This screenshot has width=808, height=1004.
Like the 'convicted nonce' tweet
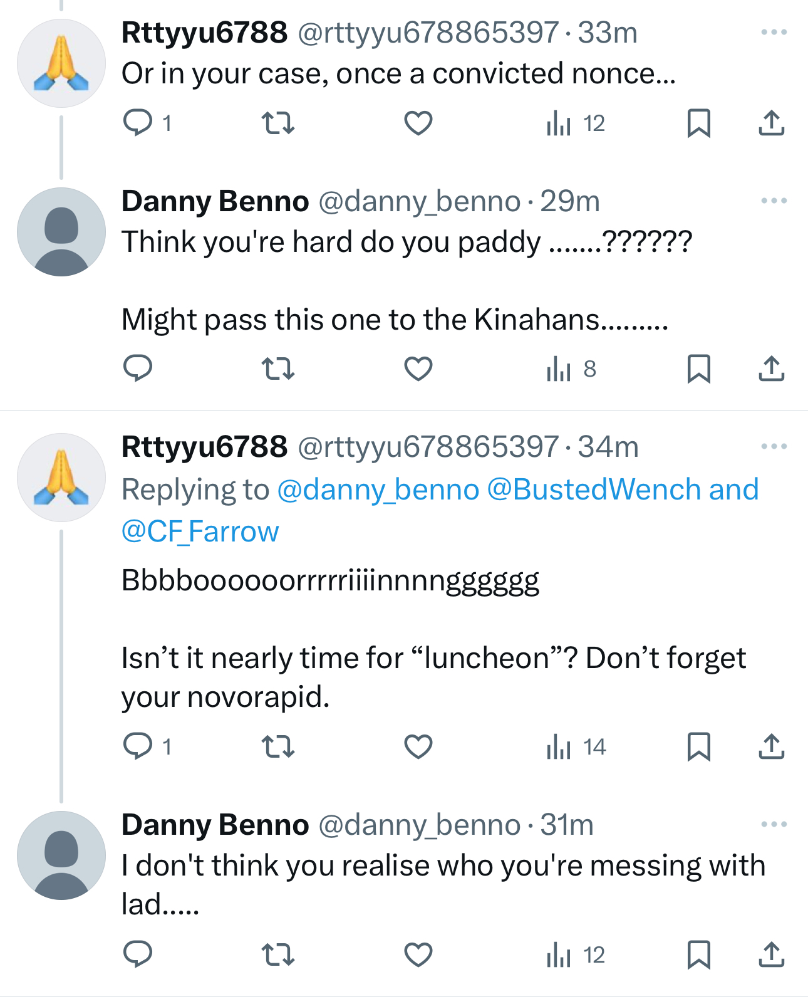pos(418,123)
